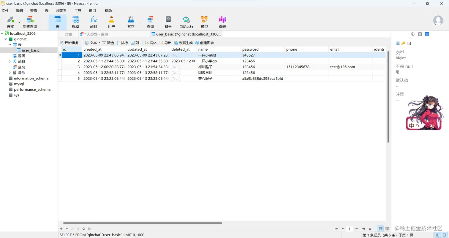
Task: Expand the 函数 (Functions) tree node
Action: 10,61
